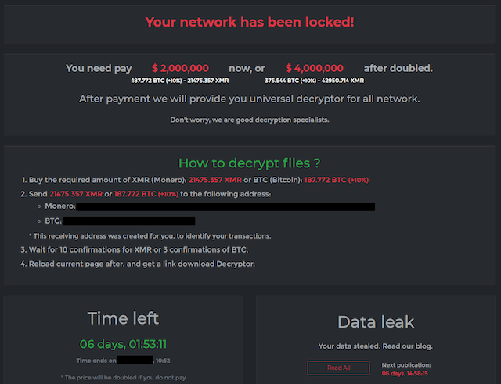Click the "21475.357 XMR" amount in step 1

pyautogui.click(x=214, y=181)
